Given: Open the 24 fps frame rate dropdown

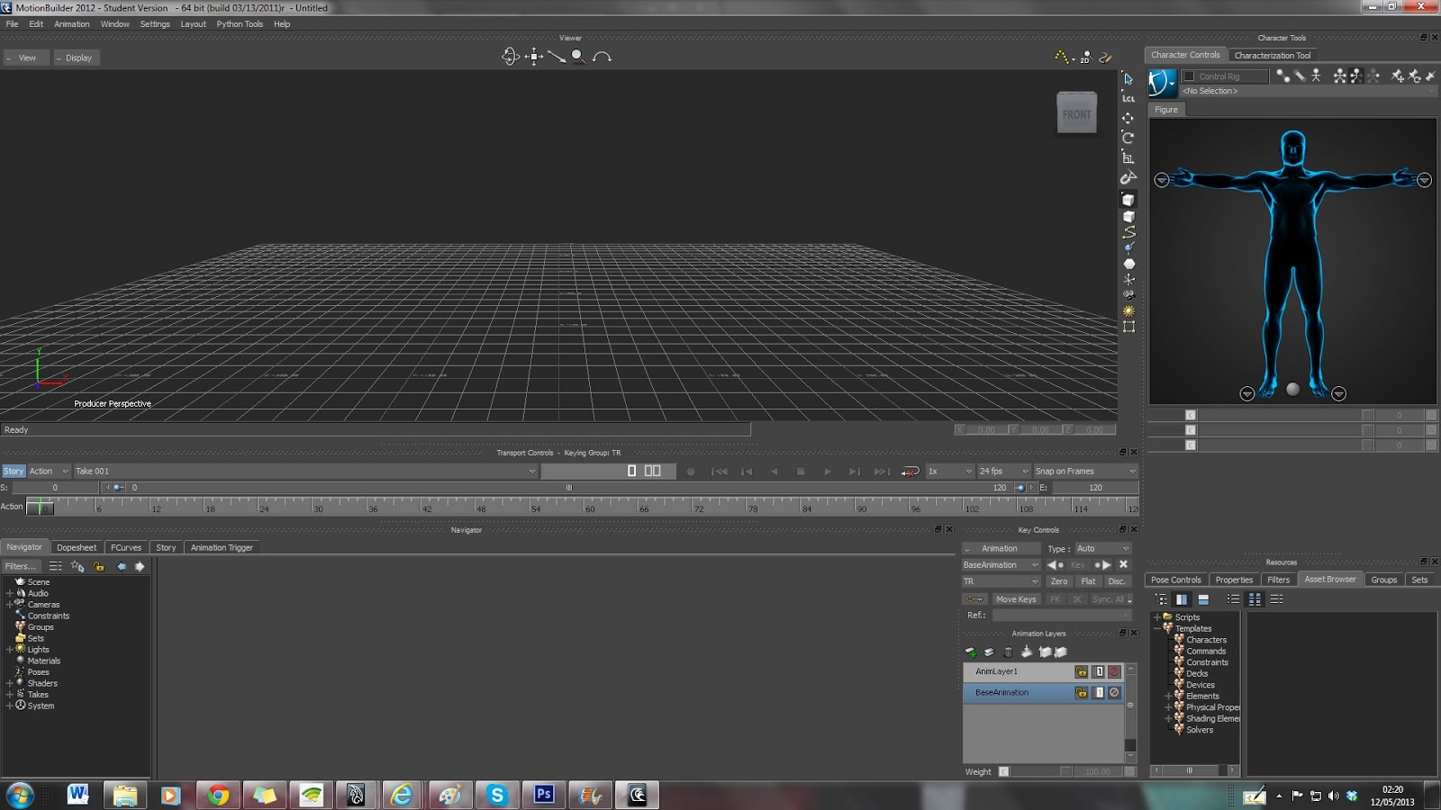Looking at the screenshot, I should pos(1001,471).
